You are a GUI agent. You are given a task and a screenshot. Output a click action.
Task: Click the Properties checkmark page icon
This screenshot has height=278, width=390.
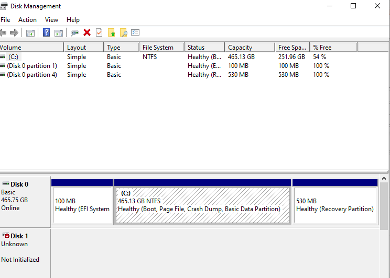coord(99,33)
